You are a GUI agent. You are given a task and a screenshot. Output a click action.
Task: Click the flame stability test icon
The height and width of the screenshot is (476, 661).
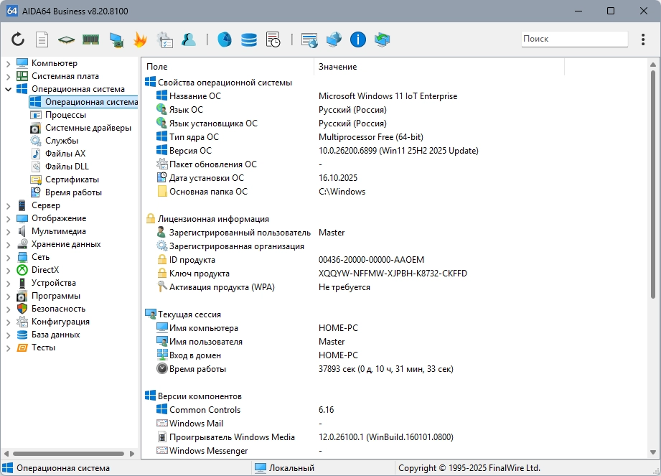pyautogui.click(x=140, y=39)
